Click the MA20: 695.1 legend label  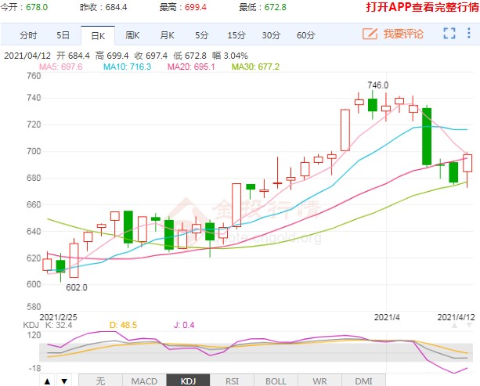pyautogui.click(x=191, y=67)
